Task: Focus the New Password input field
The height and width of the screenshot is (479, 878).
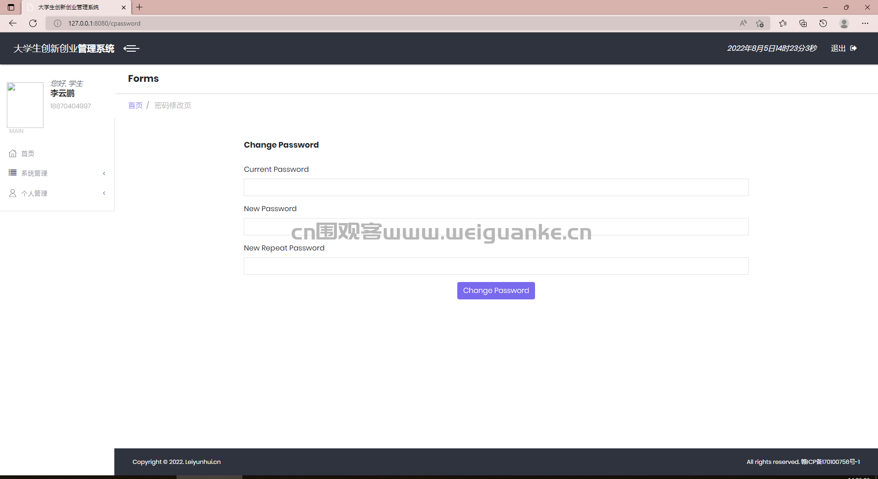Action: [x=496, y=227]
